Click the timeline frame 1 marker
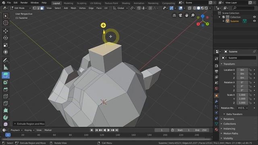 pos(8,135)
